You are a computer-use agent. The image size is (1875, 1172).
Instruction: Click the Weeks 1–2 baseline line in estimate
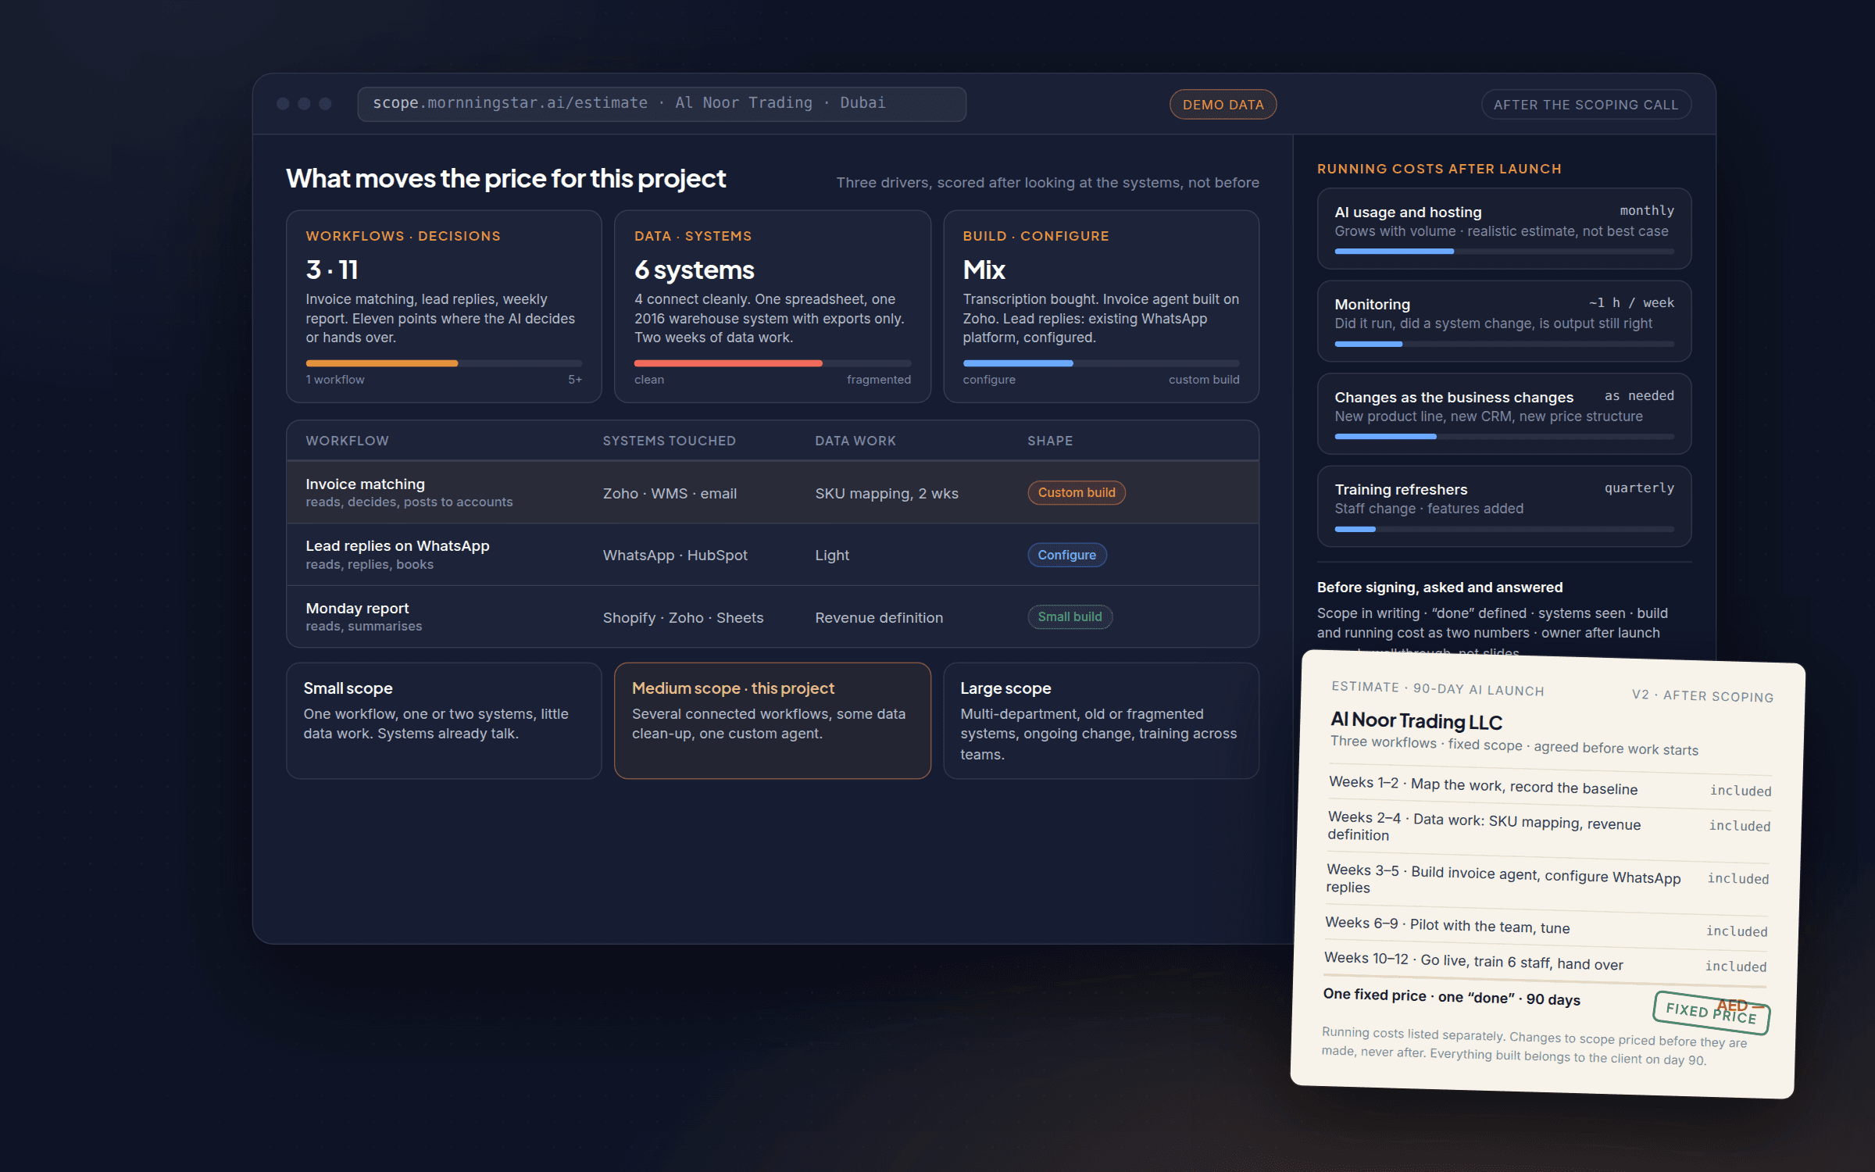click(1550, 786)
